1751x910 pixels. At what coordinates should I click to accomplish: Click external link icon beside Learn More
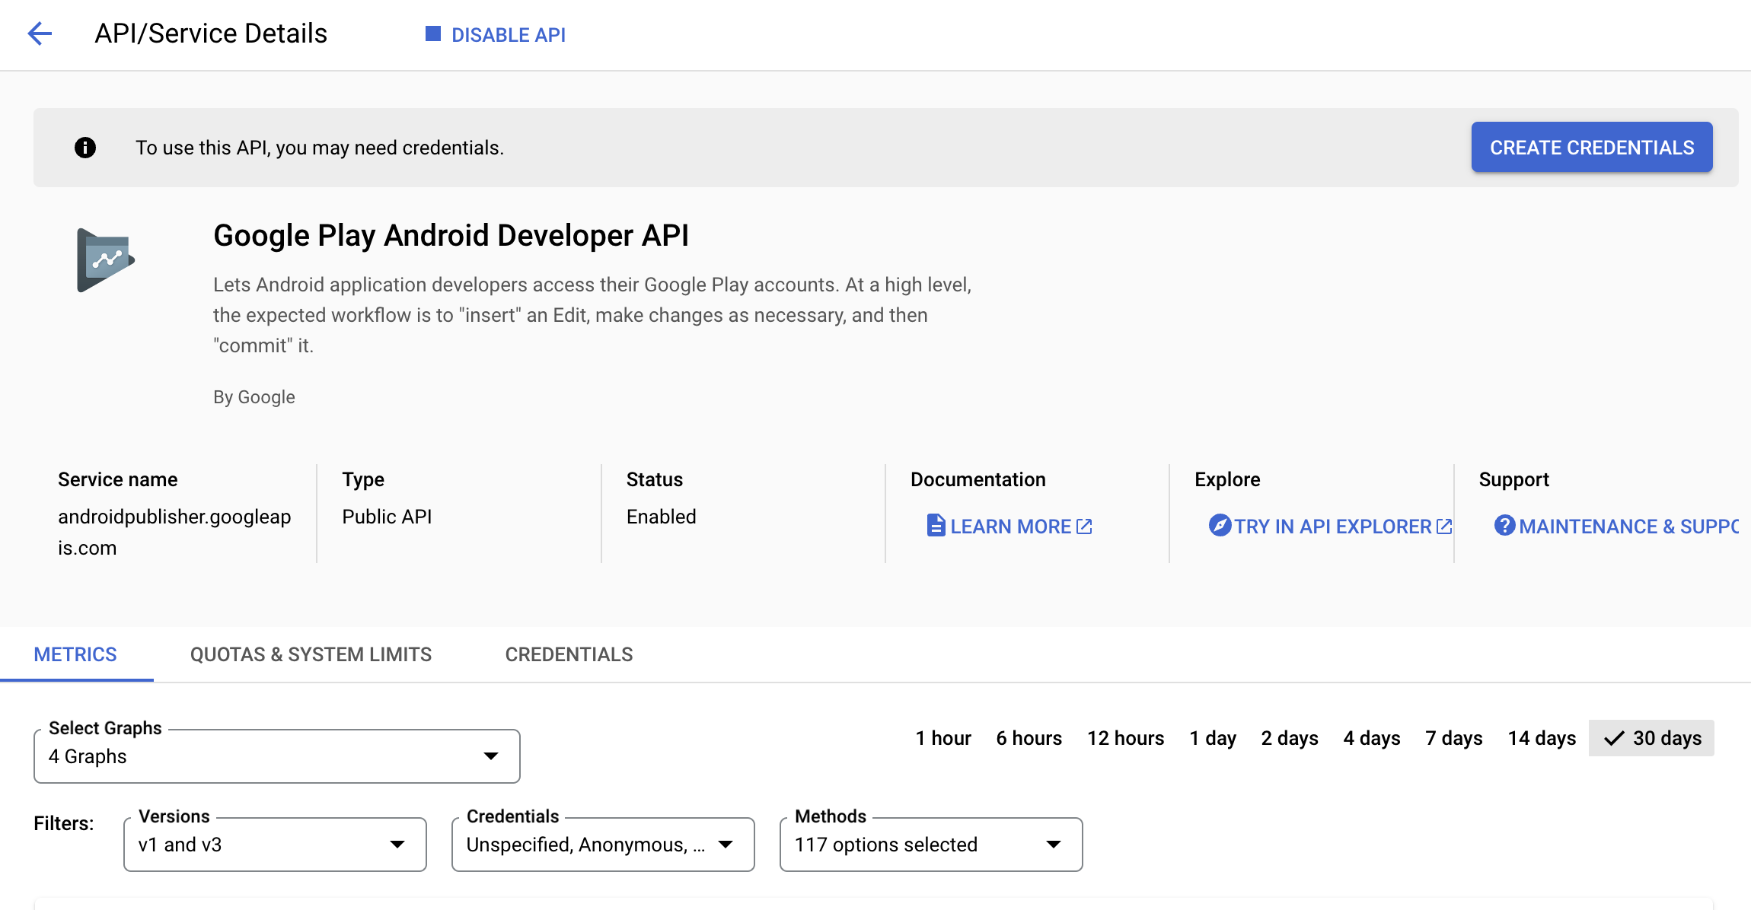pyautogui.click(x=1085, y=527)
